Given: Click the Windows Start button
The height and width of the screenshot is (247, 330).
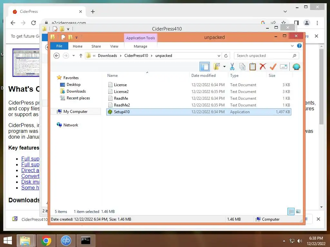Looking at the screenshot, I should (8, 241).
